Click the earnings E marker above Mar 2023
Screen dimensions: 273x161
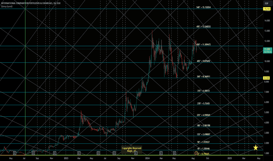pyautogui.click(x=79, y=153)
